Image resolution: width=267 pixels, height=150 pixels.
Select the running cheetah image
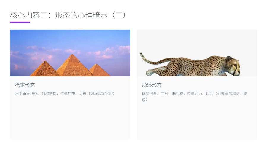(190, 64)
